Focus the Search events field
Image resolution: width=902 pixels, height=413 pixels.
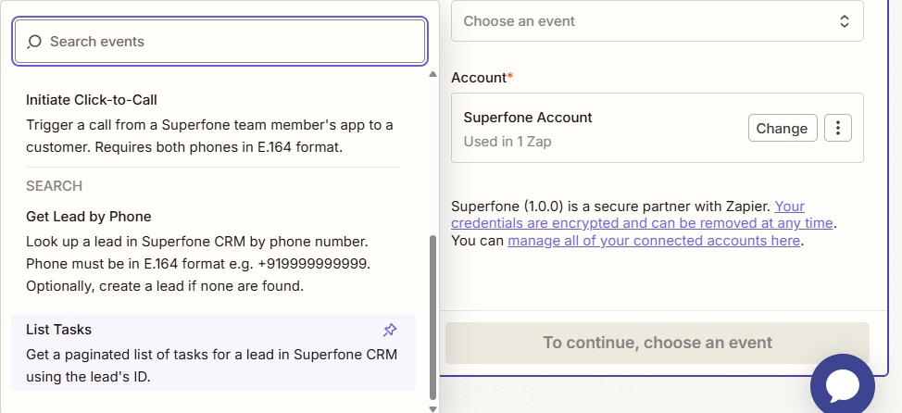[x=219, y=42]
